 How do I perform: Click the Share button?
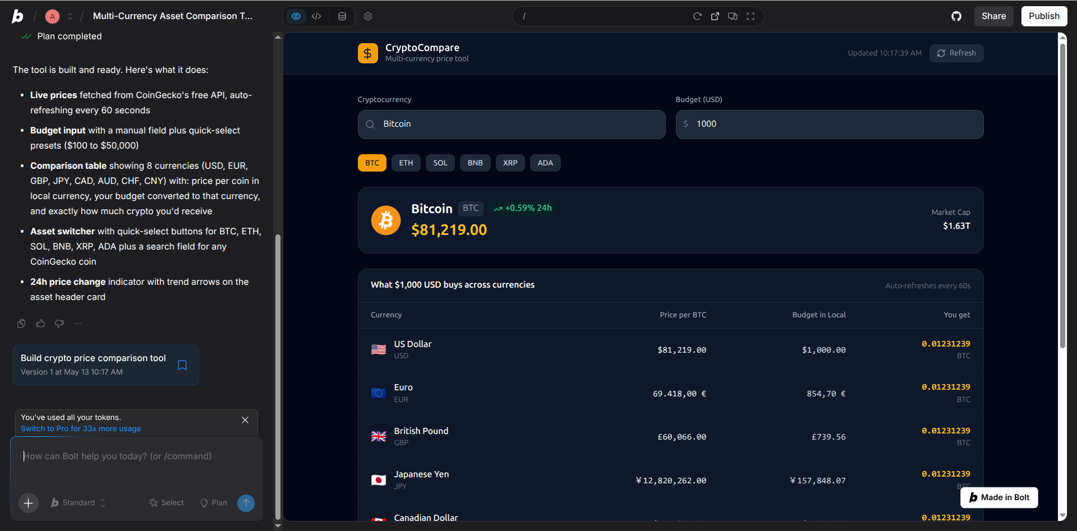coord(993,16)
